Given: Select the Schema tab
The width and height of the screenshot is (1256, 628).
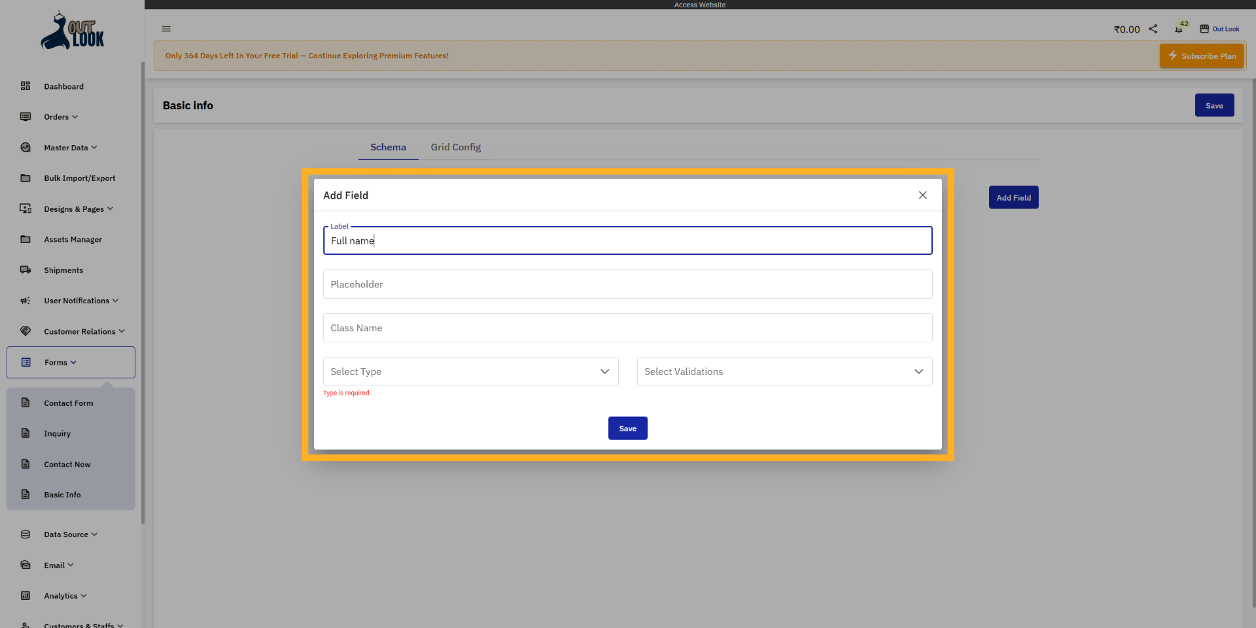Looking at the screenshot, I should pyautogui.click(x=387, y=147).
